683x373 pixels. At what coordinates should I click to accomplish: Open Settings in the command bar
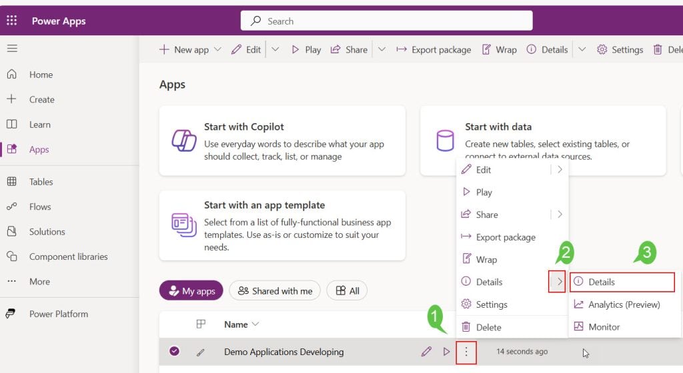(x=620, y=49)
